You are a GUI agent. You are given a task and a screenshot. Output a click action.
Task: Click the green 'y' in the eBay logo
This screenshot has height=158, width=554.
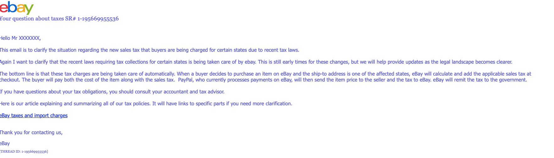click(29, 9)
